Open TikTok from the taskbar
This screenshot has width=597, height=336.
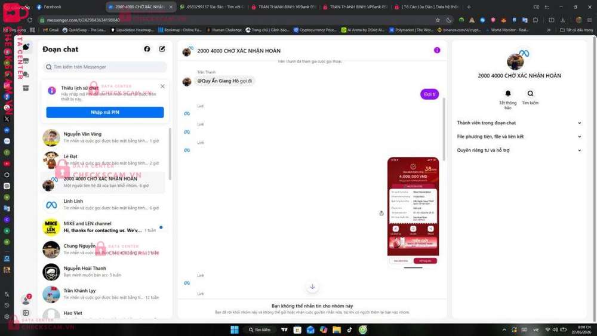349,329
